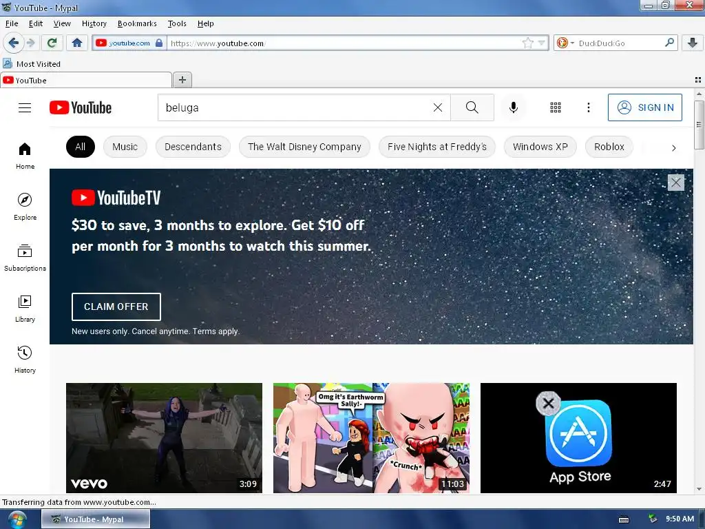Open the address bar history dropdown

542,43
